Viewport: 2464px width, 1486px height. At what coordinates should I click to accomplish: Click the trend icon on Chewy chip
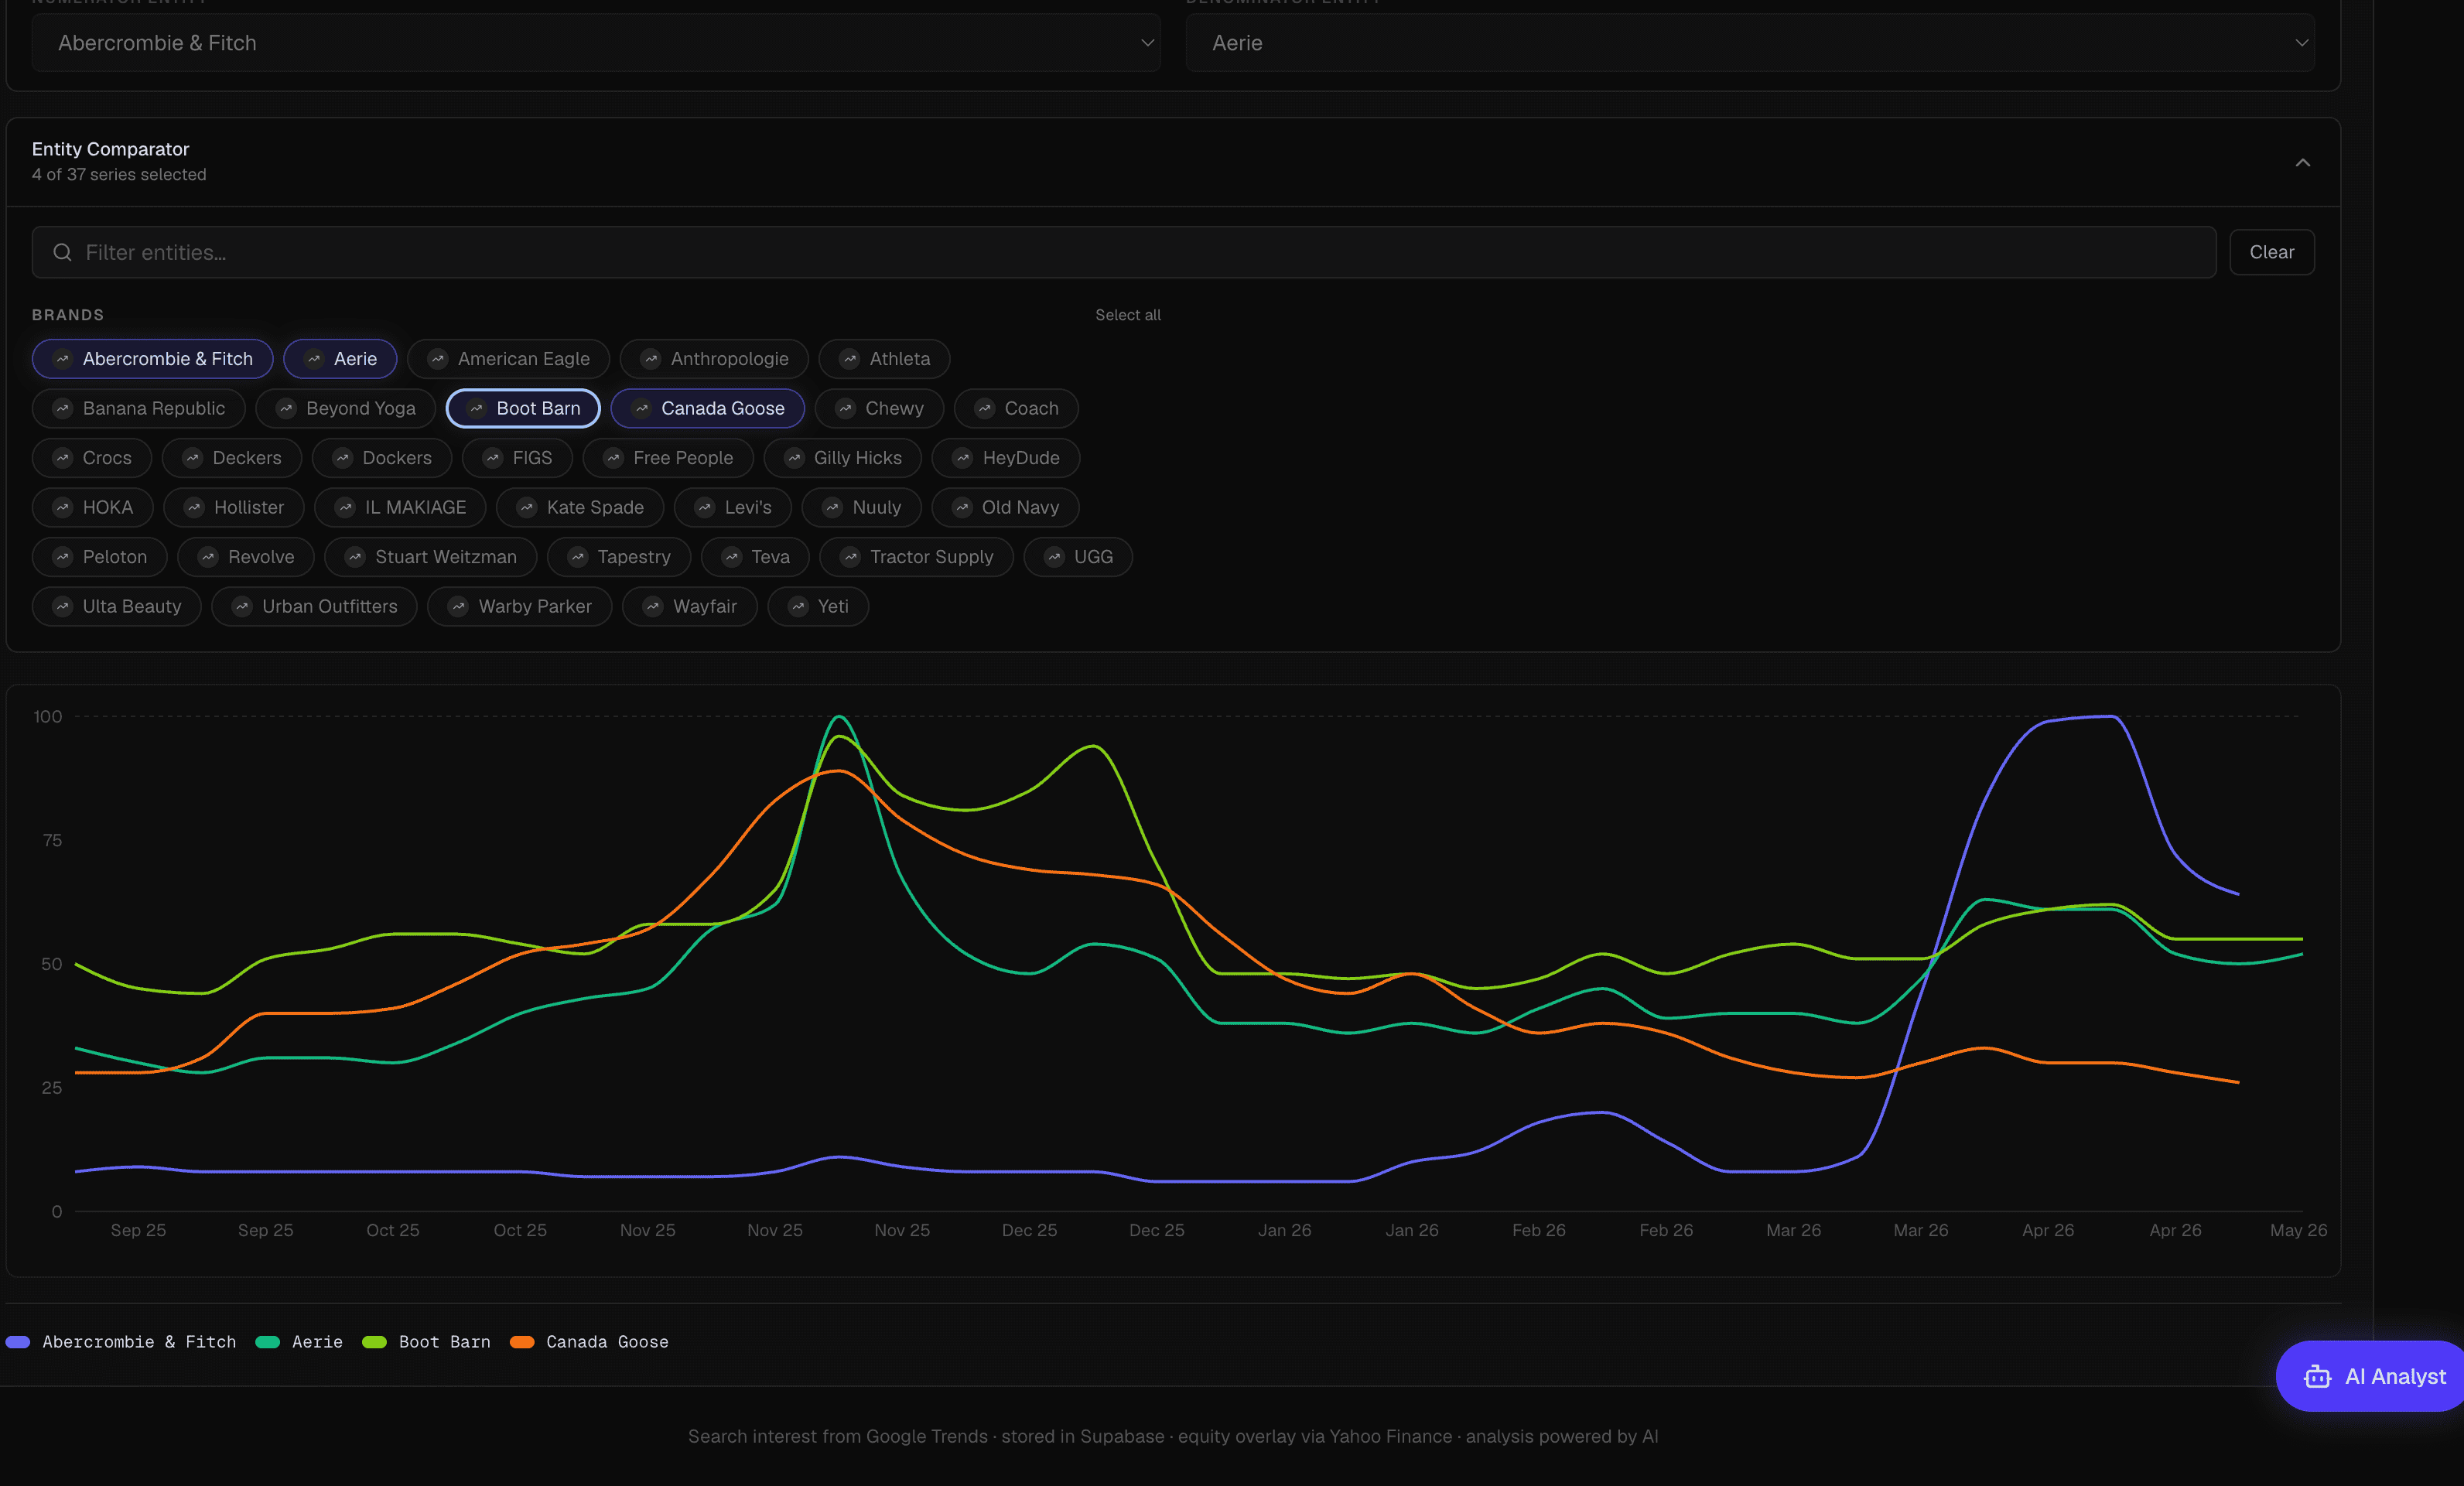845,408
